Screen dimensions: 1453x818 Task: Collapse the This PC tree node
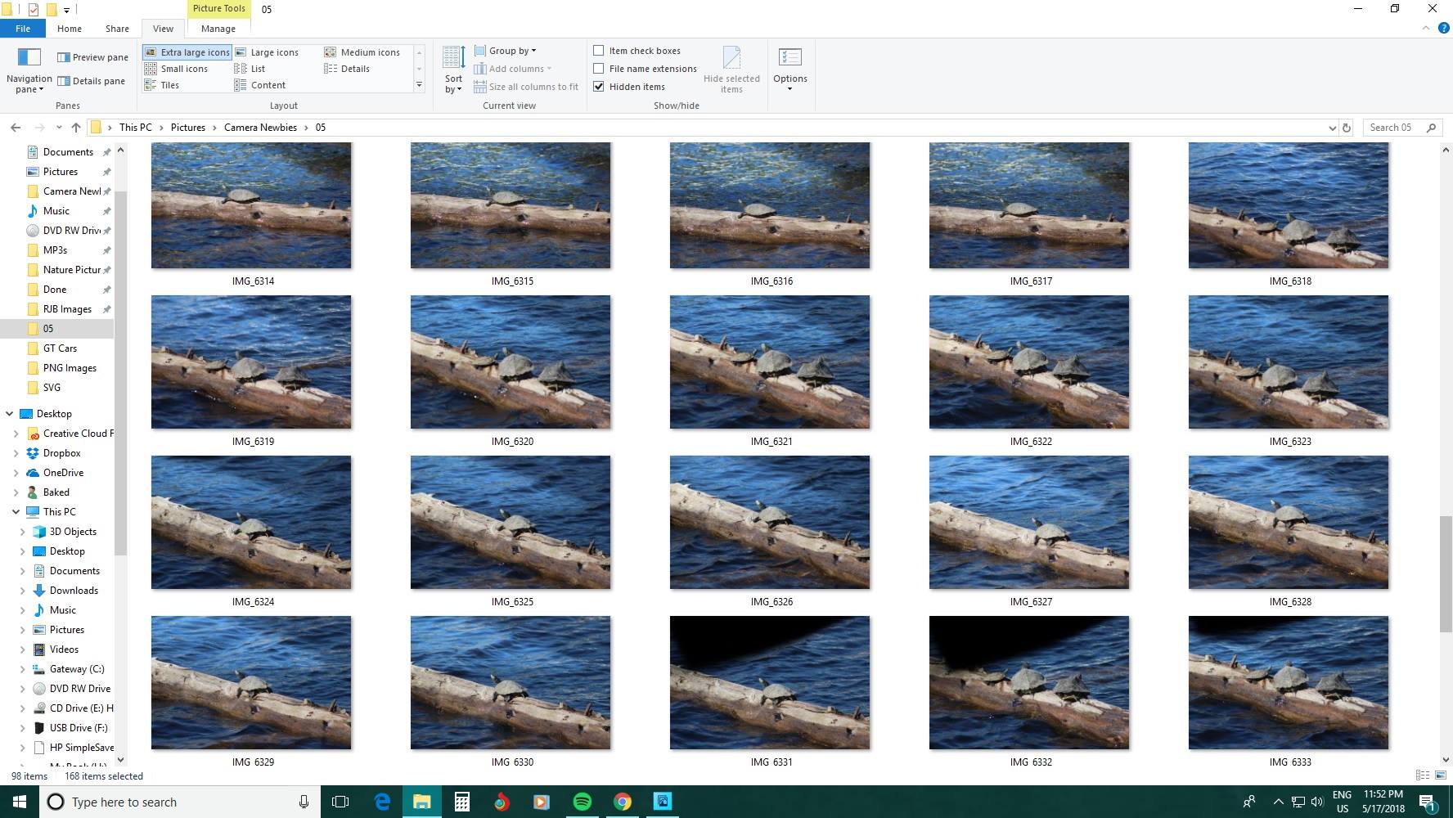pyautogui.click(x=16, y=512)
